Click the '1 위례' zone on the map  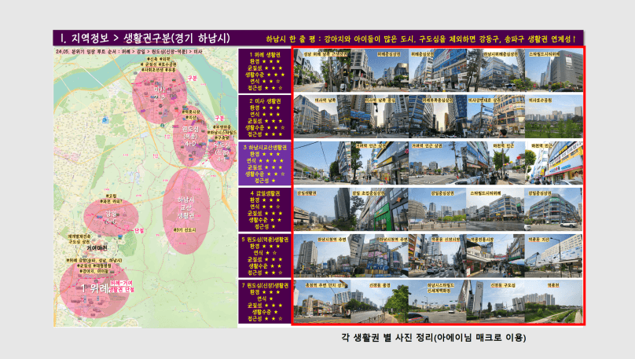point(94,289)
